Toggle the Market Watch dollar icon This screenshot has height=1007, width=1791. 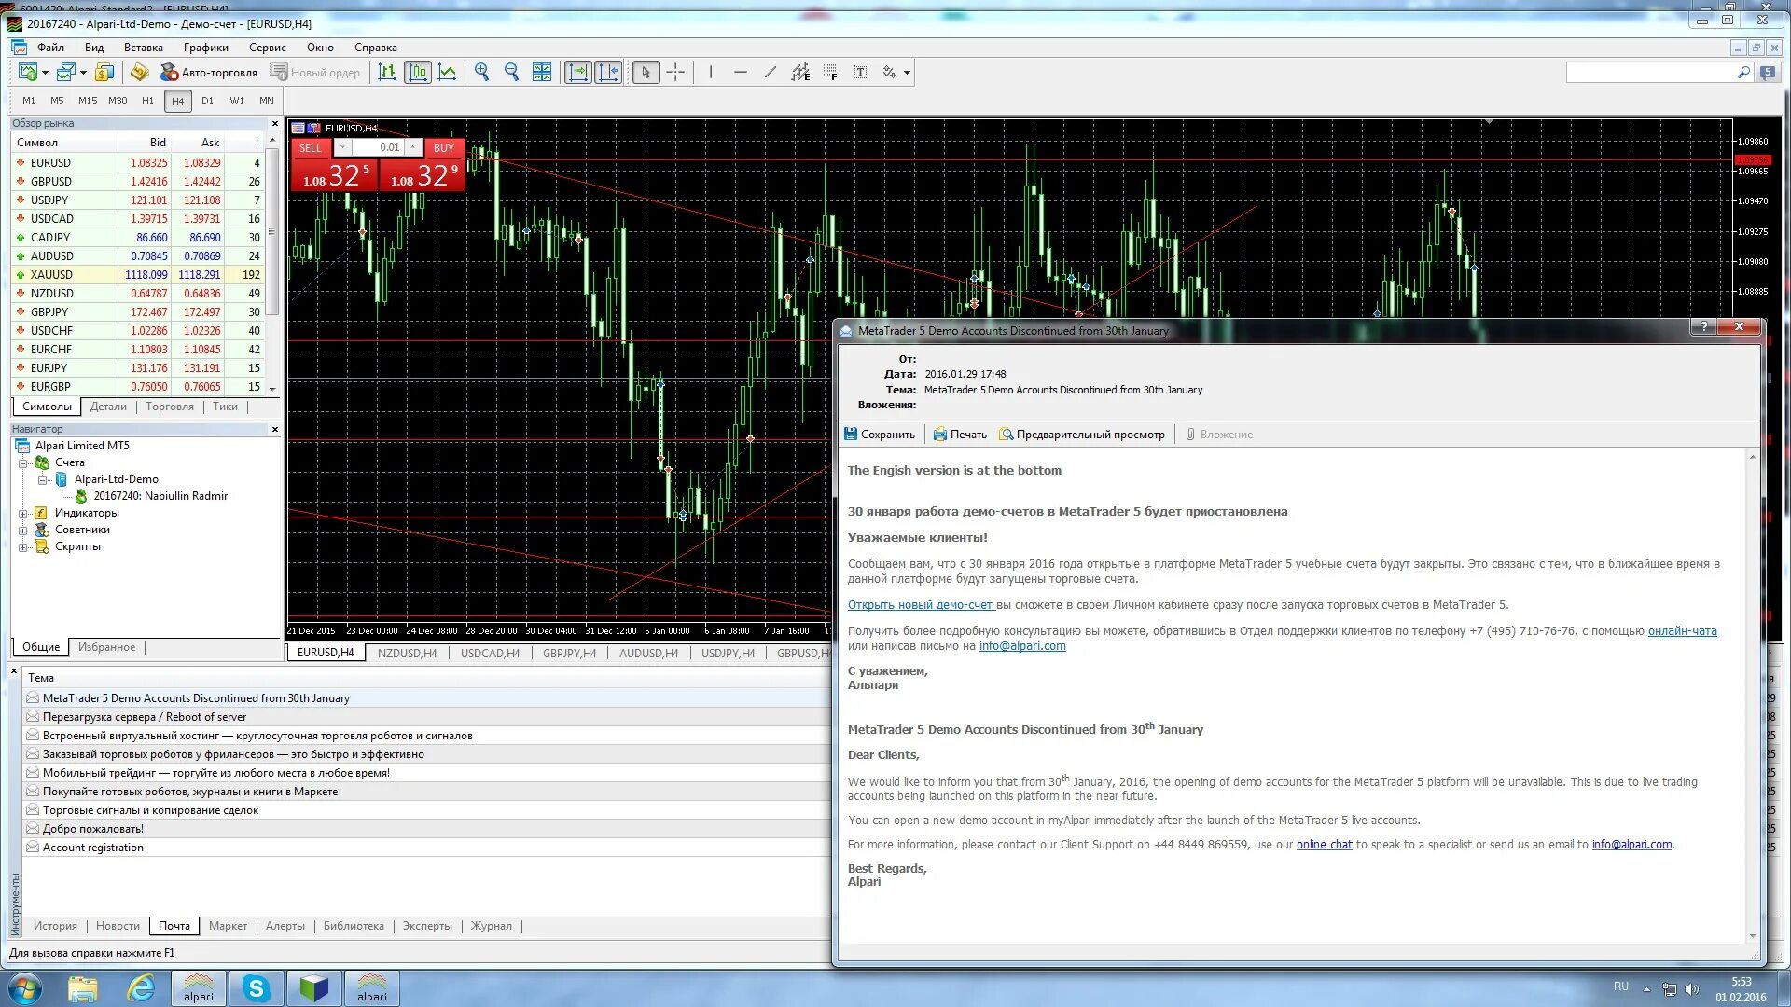[x=104, y=72]
